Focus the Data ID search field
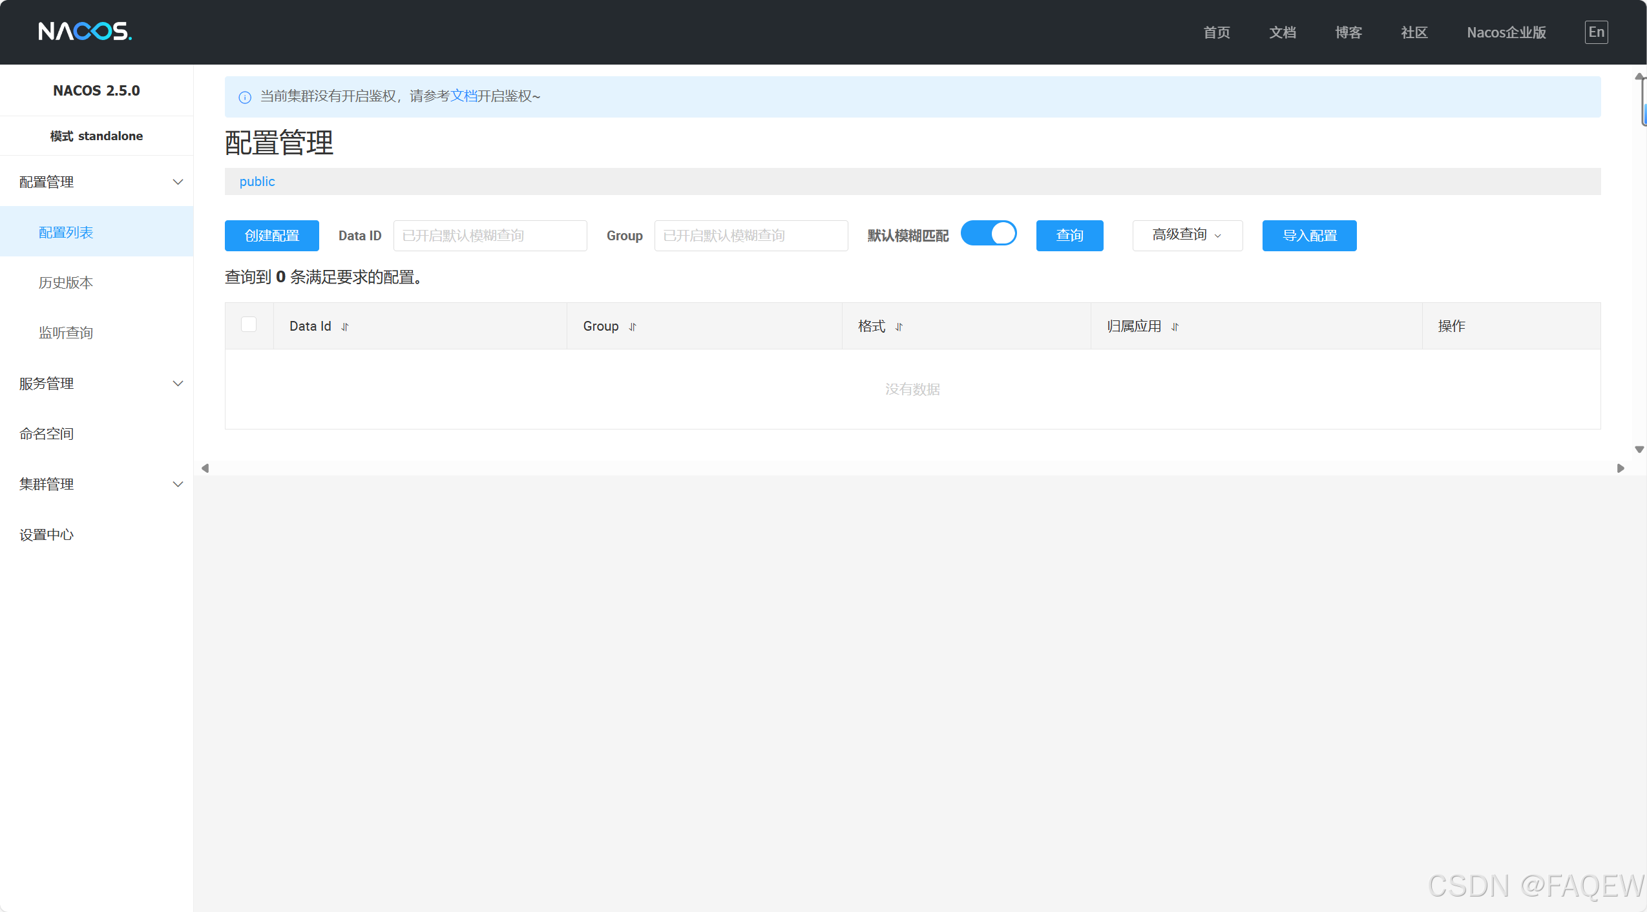 [490, 236]
